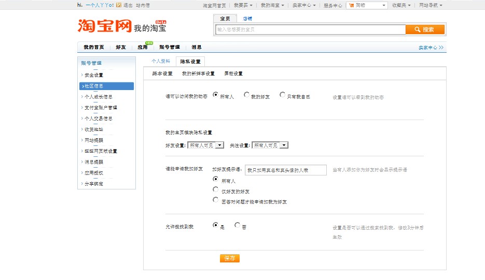Click the search input field
The width and height of the screenshot is (485, 280).
pos(311,30)
